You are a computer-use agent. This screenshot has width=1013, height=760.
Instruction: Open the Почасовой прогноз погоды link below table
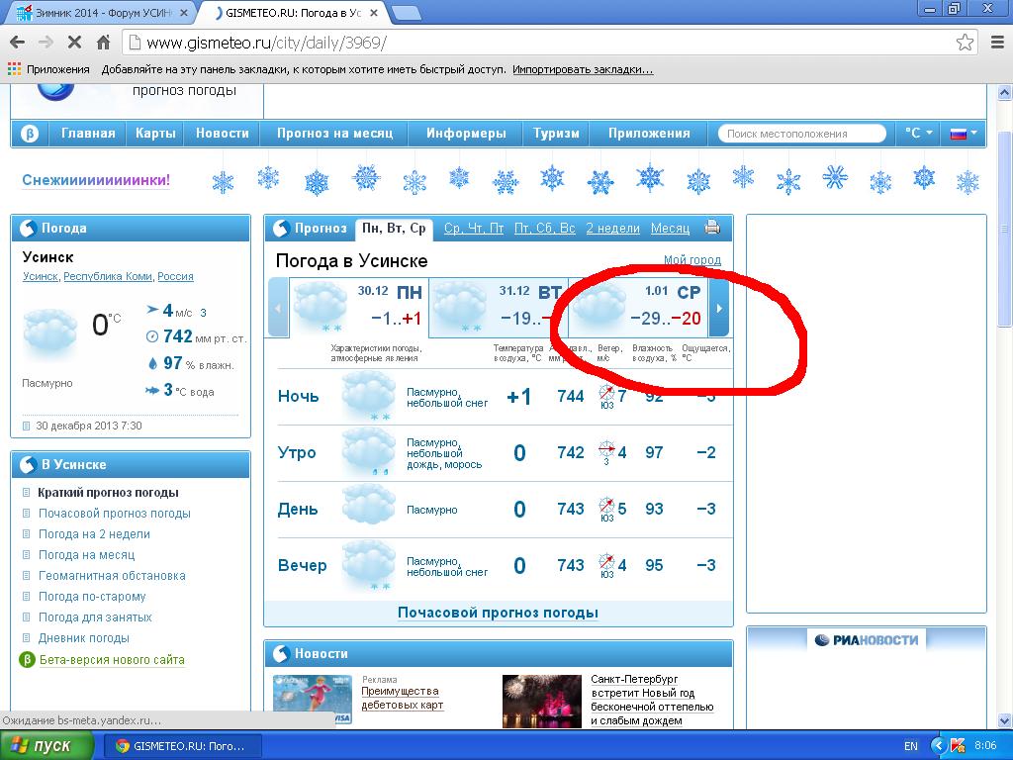pyautogui.click(x=498, y=613)
